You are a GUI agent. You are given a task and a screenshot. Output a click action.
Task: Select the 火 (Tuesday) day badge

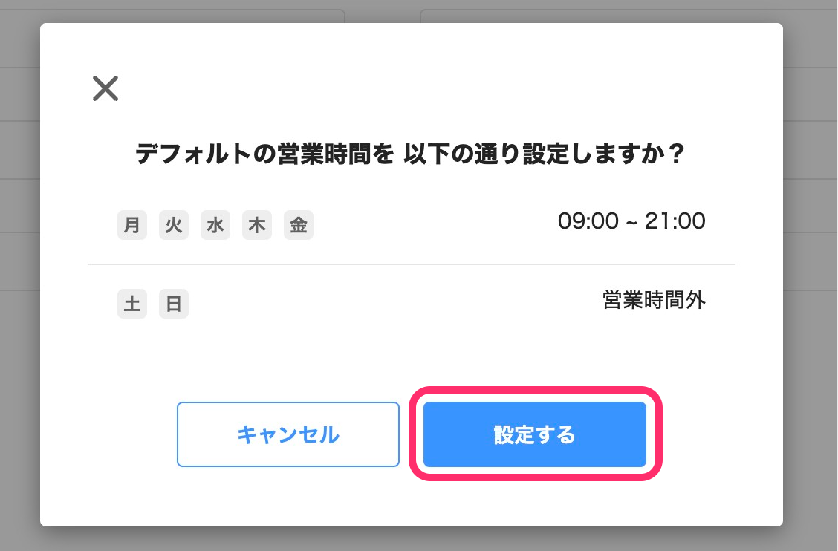click(174, 225)
